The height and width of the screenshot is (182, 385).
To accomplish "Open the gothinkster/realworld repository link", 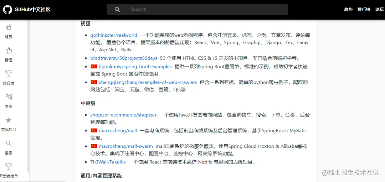I will [x=114, y=35].
